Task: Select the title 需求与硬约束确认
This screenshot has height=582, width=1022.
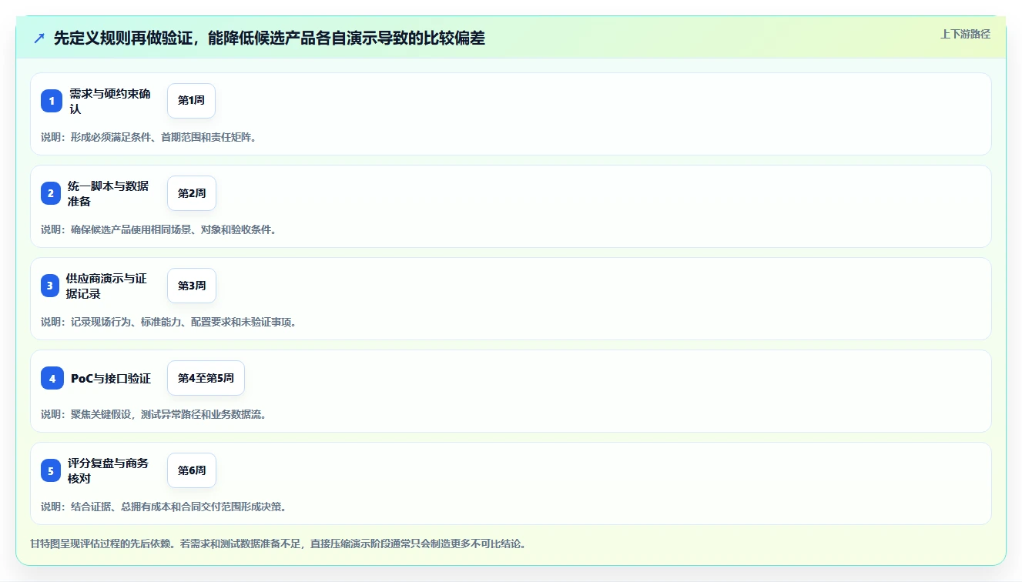Action: (x=110, y=101)
